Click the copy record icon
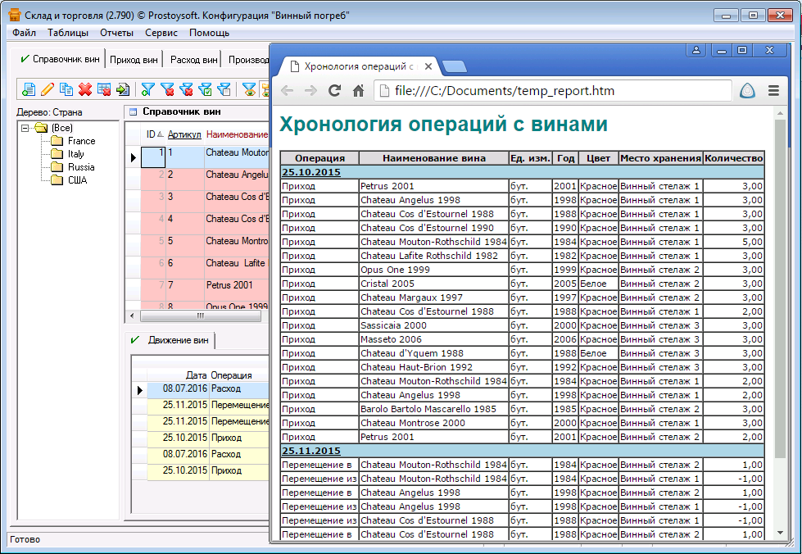The image size is (802, 554). click(x=66, y=89)
